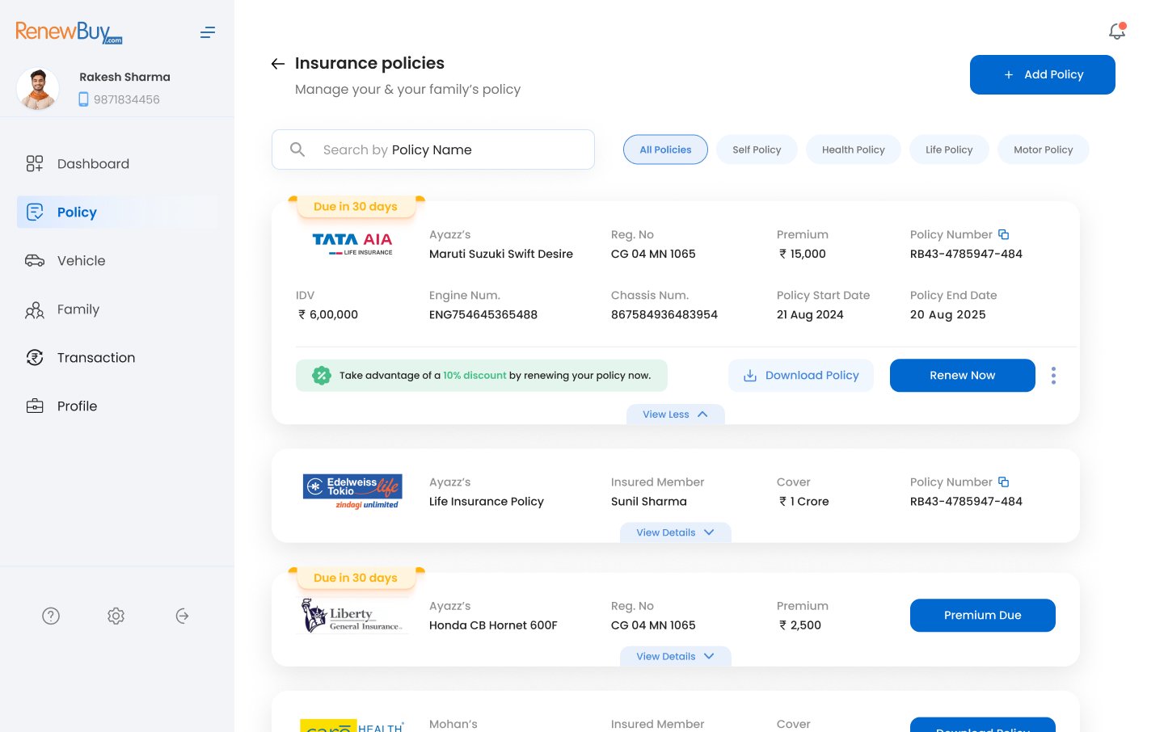Go back using the arrow beside Insurance policies
Screen dimensions: 1164x732
[x=278, y=64]
